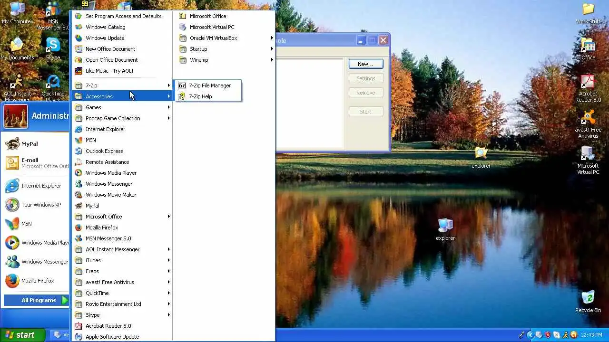Click the Mozilla Firefox icon in the programs list
Screen dimensions: 609x342
click(x=79, y=228)
